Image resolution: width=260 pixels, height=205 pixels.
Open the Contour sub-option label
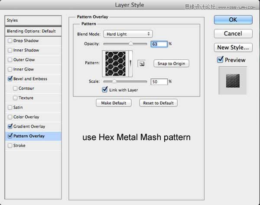[26, 88]
